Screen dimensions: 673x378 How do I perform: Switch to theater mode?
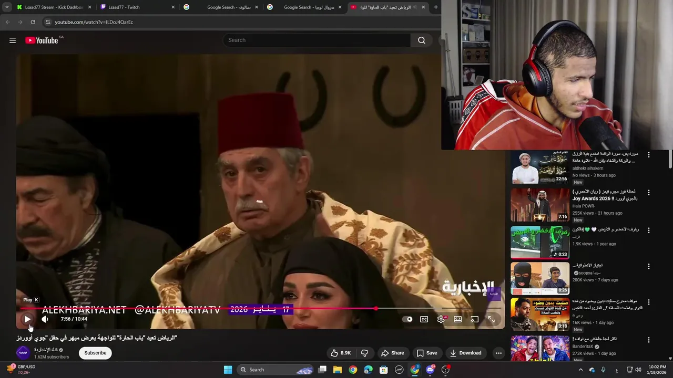pos(458,319)
